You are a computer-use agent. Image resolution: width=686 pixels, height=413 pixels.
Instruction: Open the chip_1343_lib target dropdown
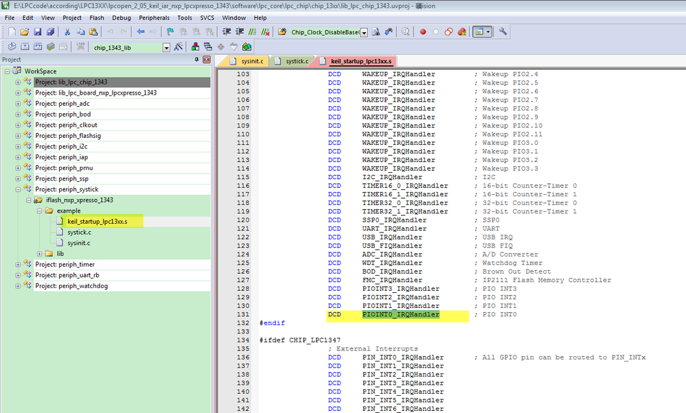click(x=166, y=47)
